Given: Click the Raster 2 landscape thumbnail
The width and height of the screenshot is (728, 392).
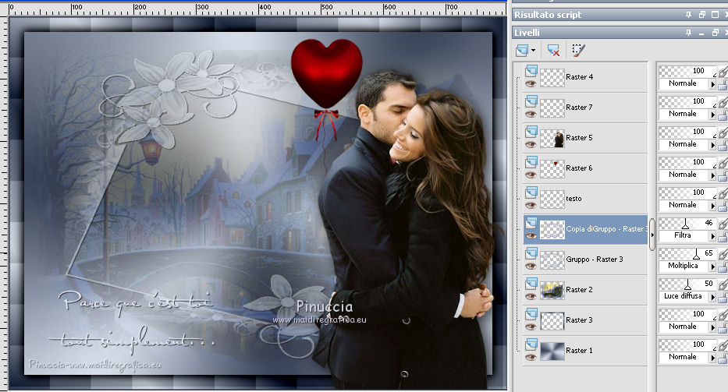Looking at the screenshot, I should 552,290.
